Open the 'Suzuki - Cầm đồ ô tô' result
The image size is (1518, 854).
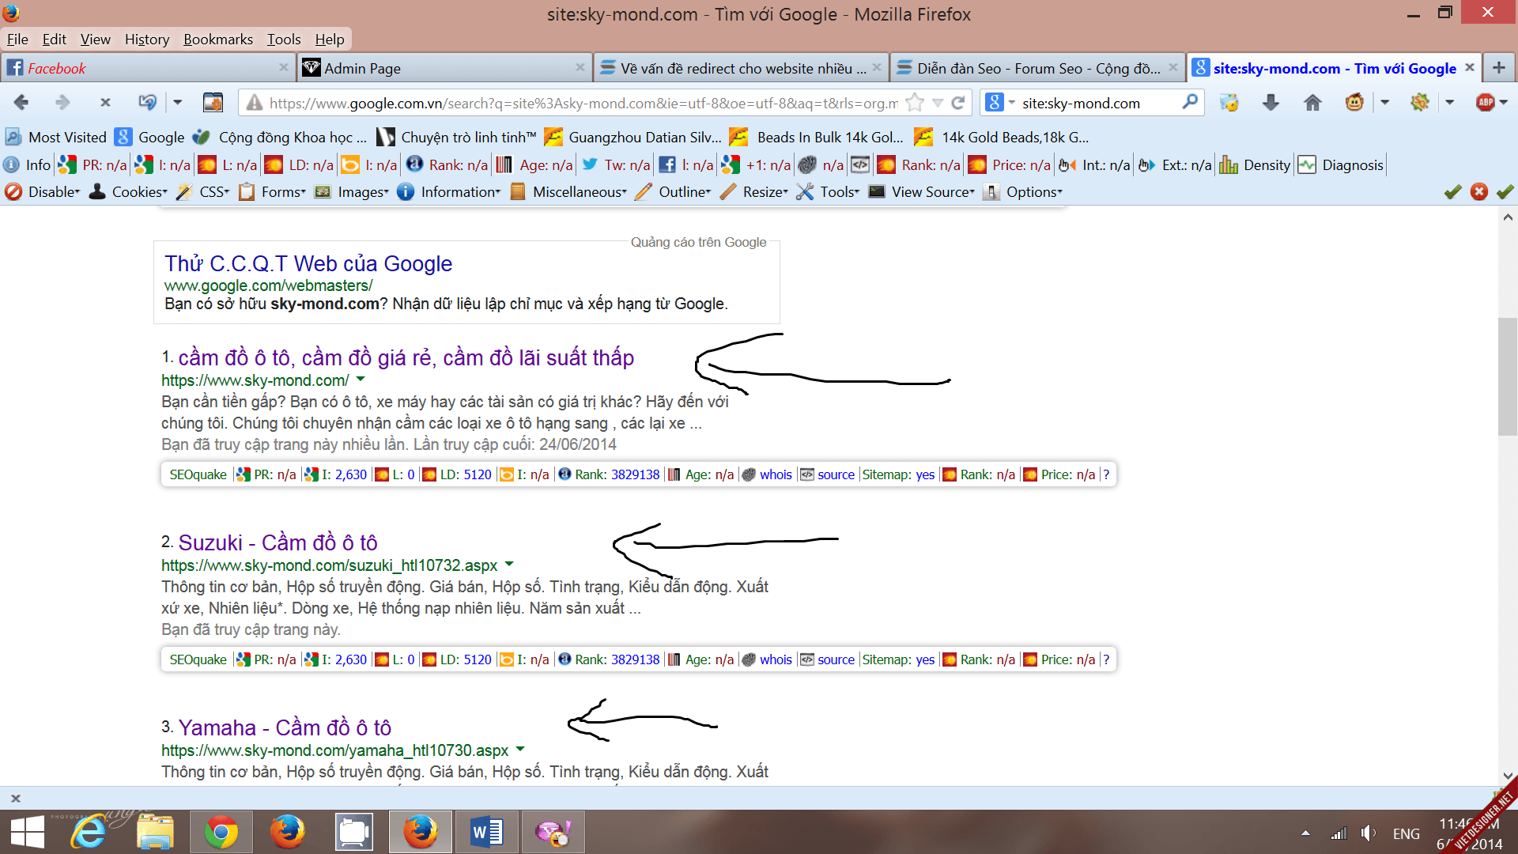click(x=278, y=542)
